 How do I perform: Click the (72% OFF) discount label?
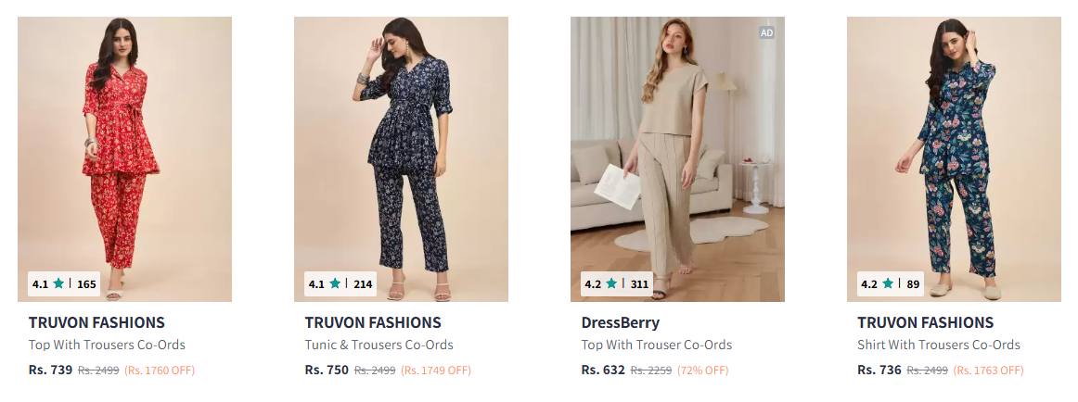(x=702, y=371)
